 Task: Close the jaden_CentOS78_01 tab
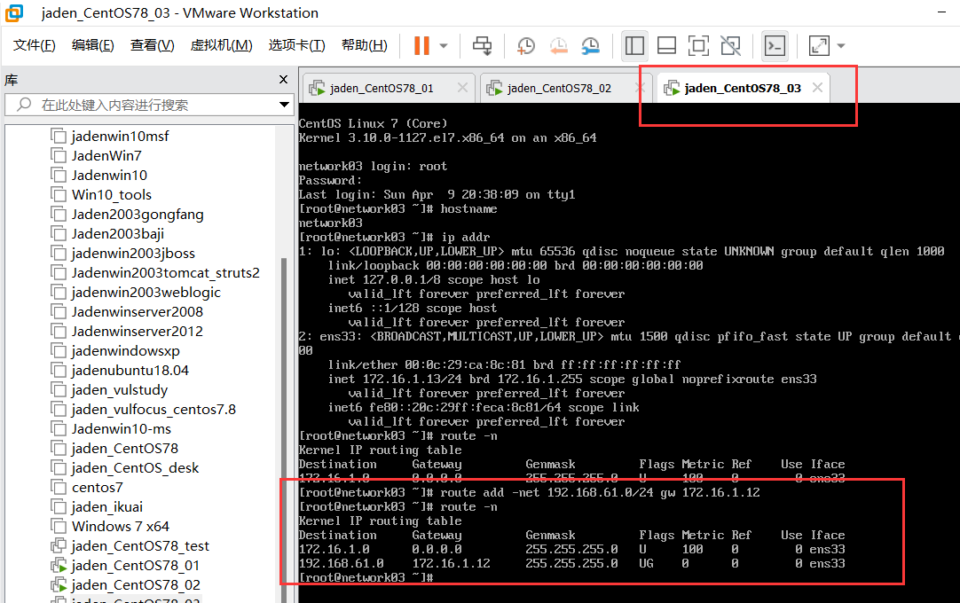pos(462,88)
